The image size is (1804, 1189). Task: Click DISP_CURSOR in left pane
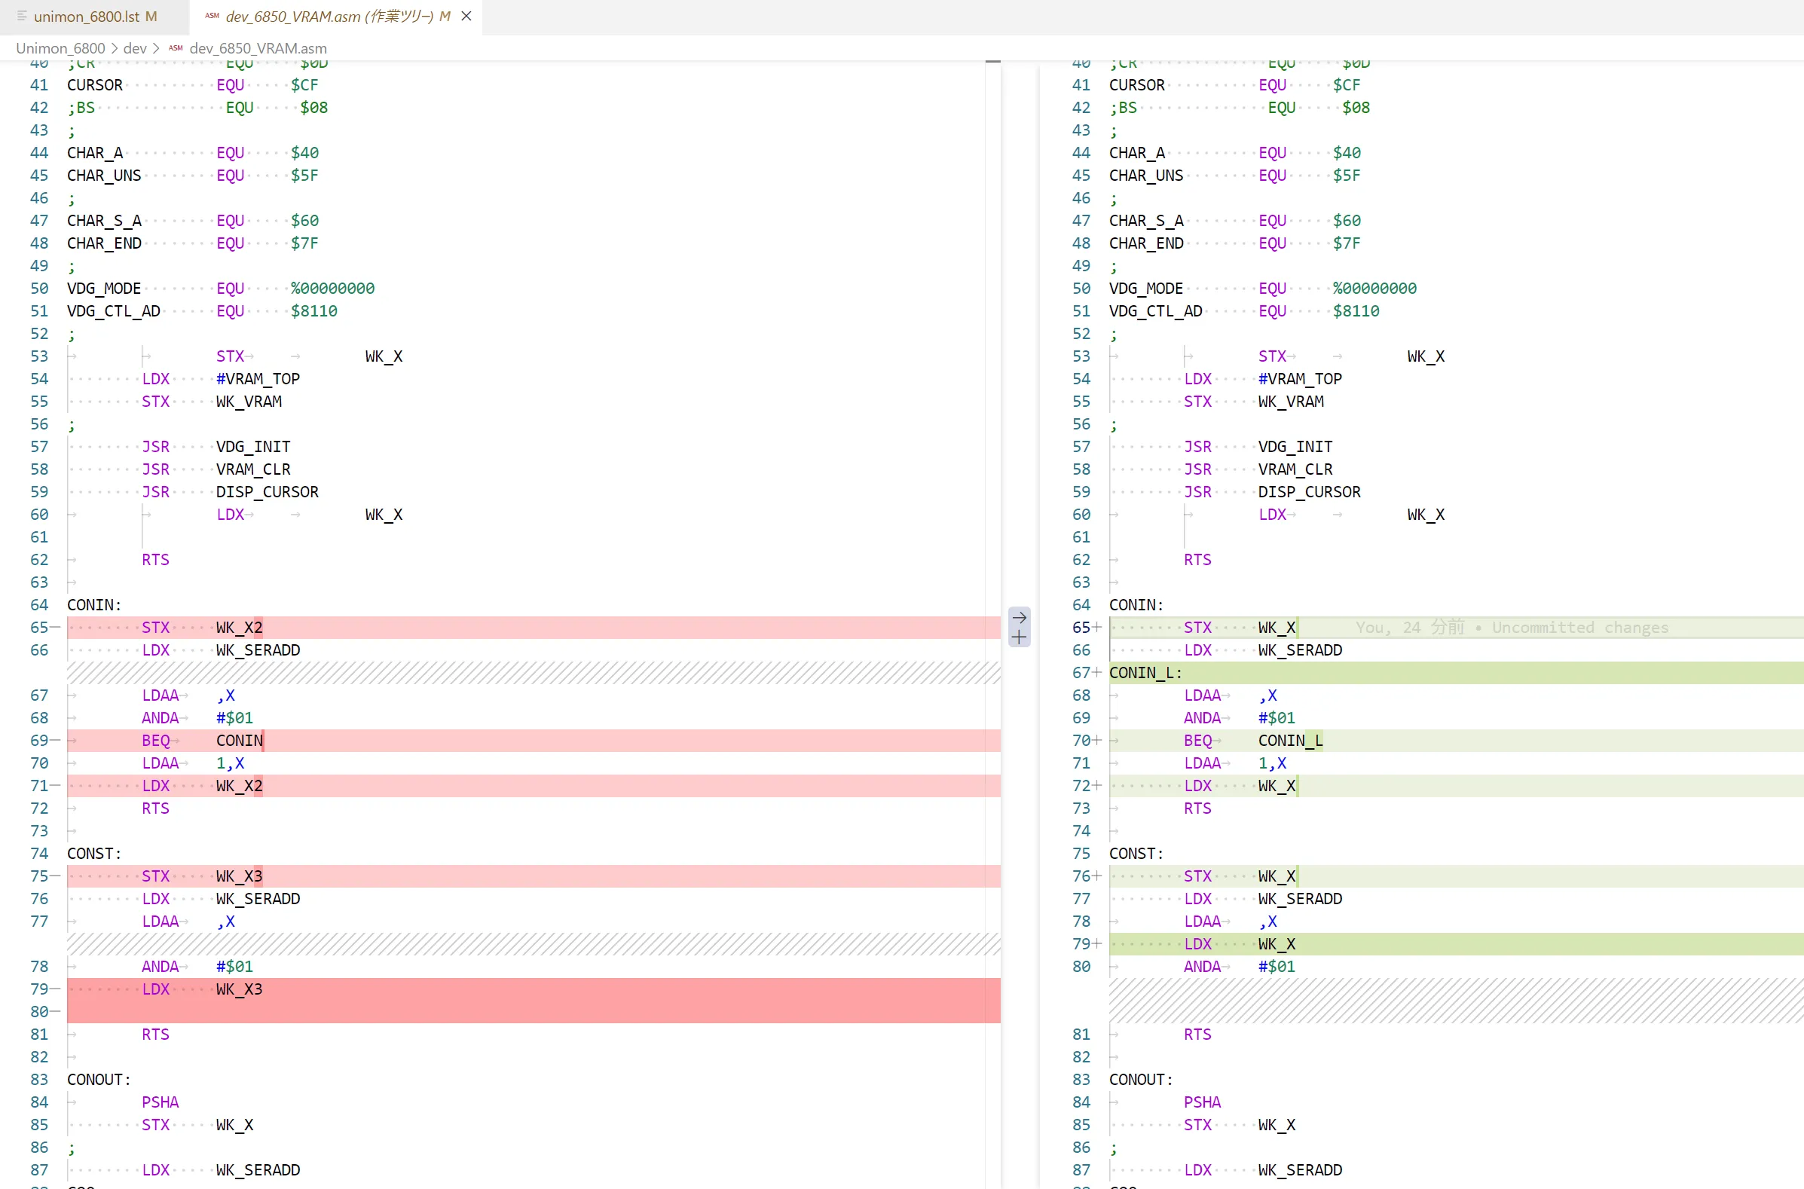[x=267, y=492]
